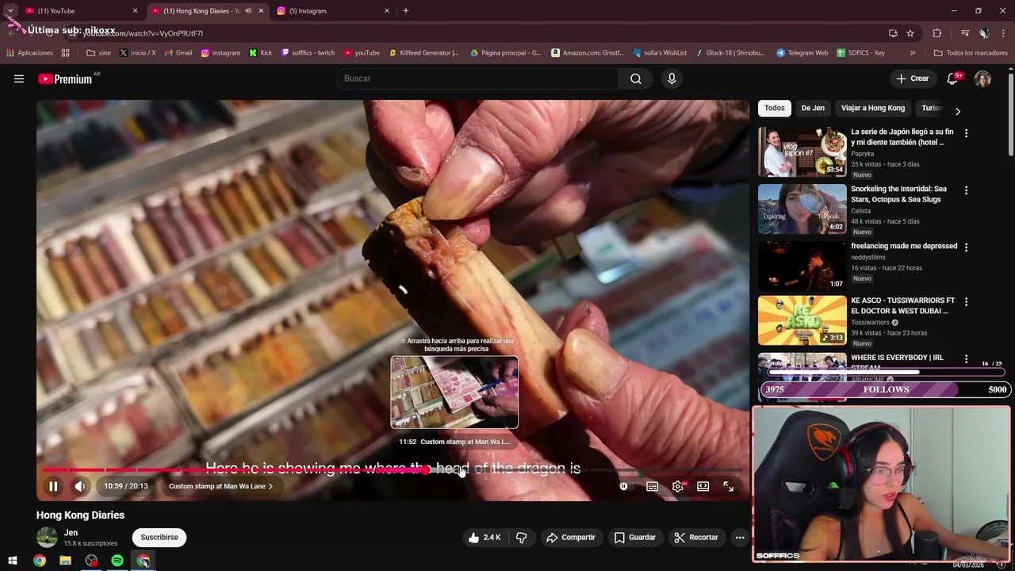Expand hidden bookmarks with the double chevron
This screenshot has width=1015, height=571.
coord(913,53)
